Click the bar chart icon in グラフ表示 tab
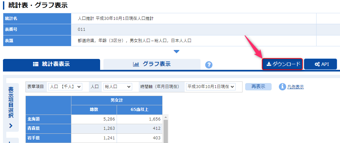Image resolution: width=340 pixels, height=143 pixels. coord(136,64)
